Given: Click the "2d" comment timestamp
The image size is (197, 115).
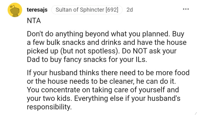Looking at the screenshot, I should (x=130, y=10).
